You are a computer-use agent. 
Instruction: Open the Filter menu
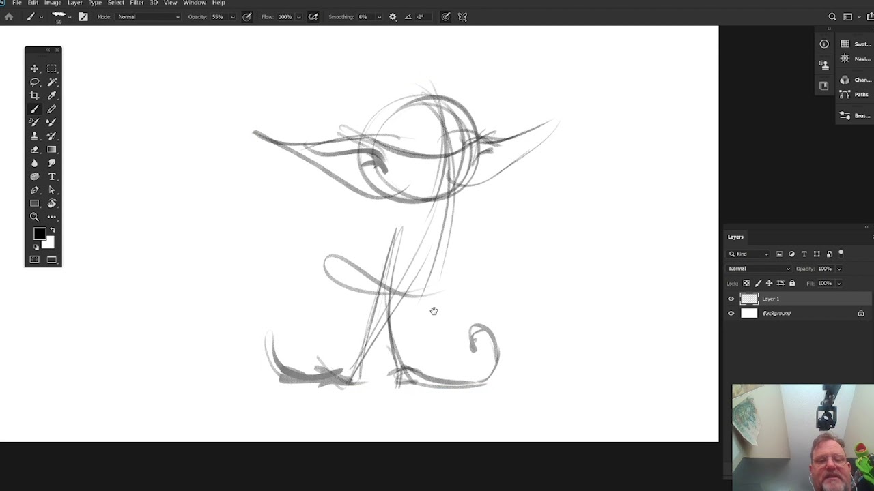[x=137, y=3]
